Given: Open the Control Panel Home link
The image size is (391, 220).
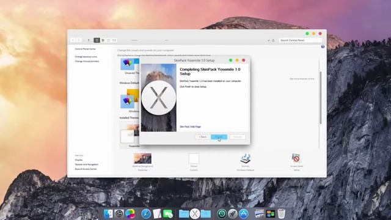Looking at the screenshot, I should click(x=85, y=49).
